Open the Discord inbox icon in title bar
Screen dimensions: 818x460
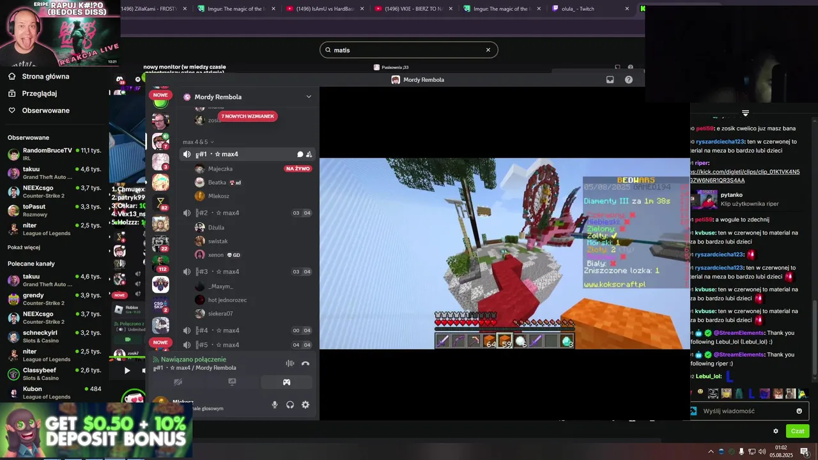point(610,80)
